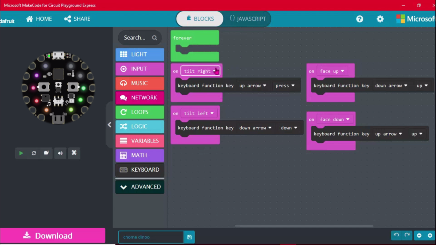Screen dimensions: 436x245
Task: Click the green NeoPixel beside button B
Action: point(83,88)
